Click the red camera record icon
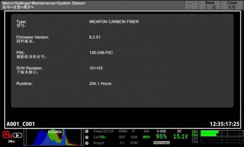Image resolution: width=244 pixels, height=147 pixels. (6, 135)
